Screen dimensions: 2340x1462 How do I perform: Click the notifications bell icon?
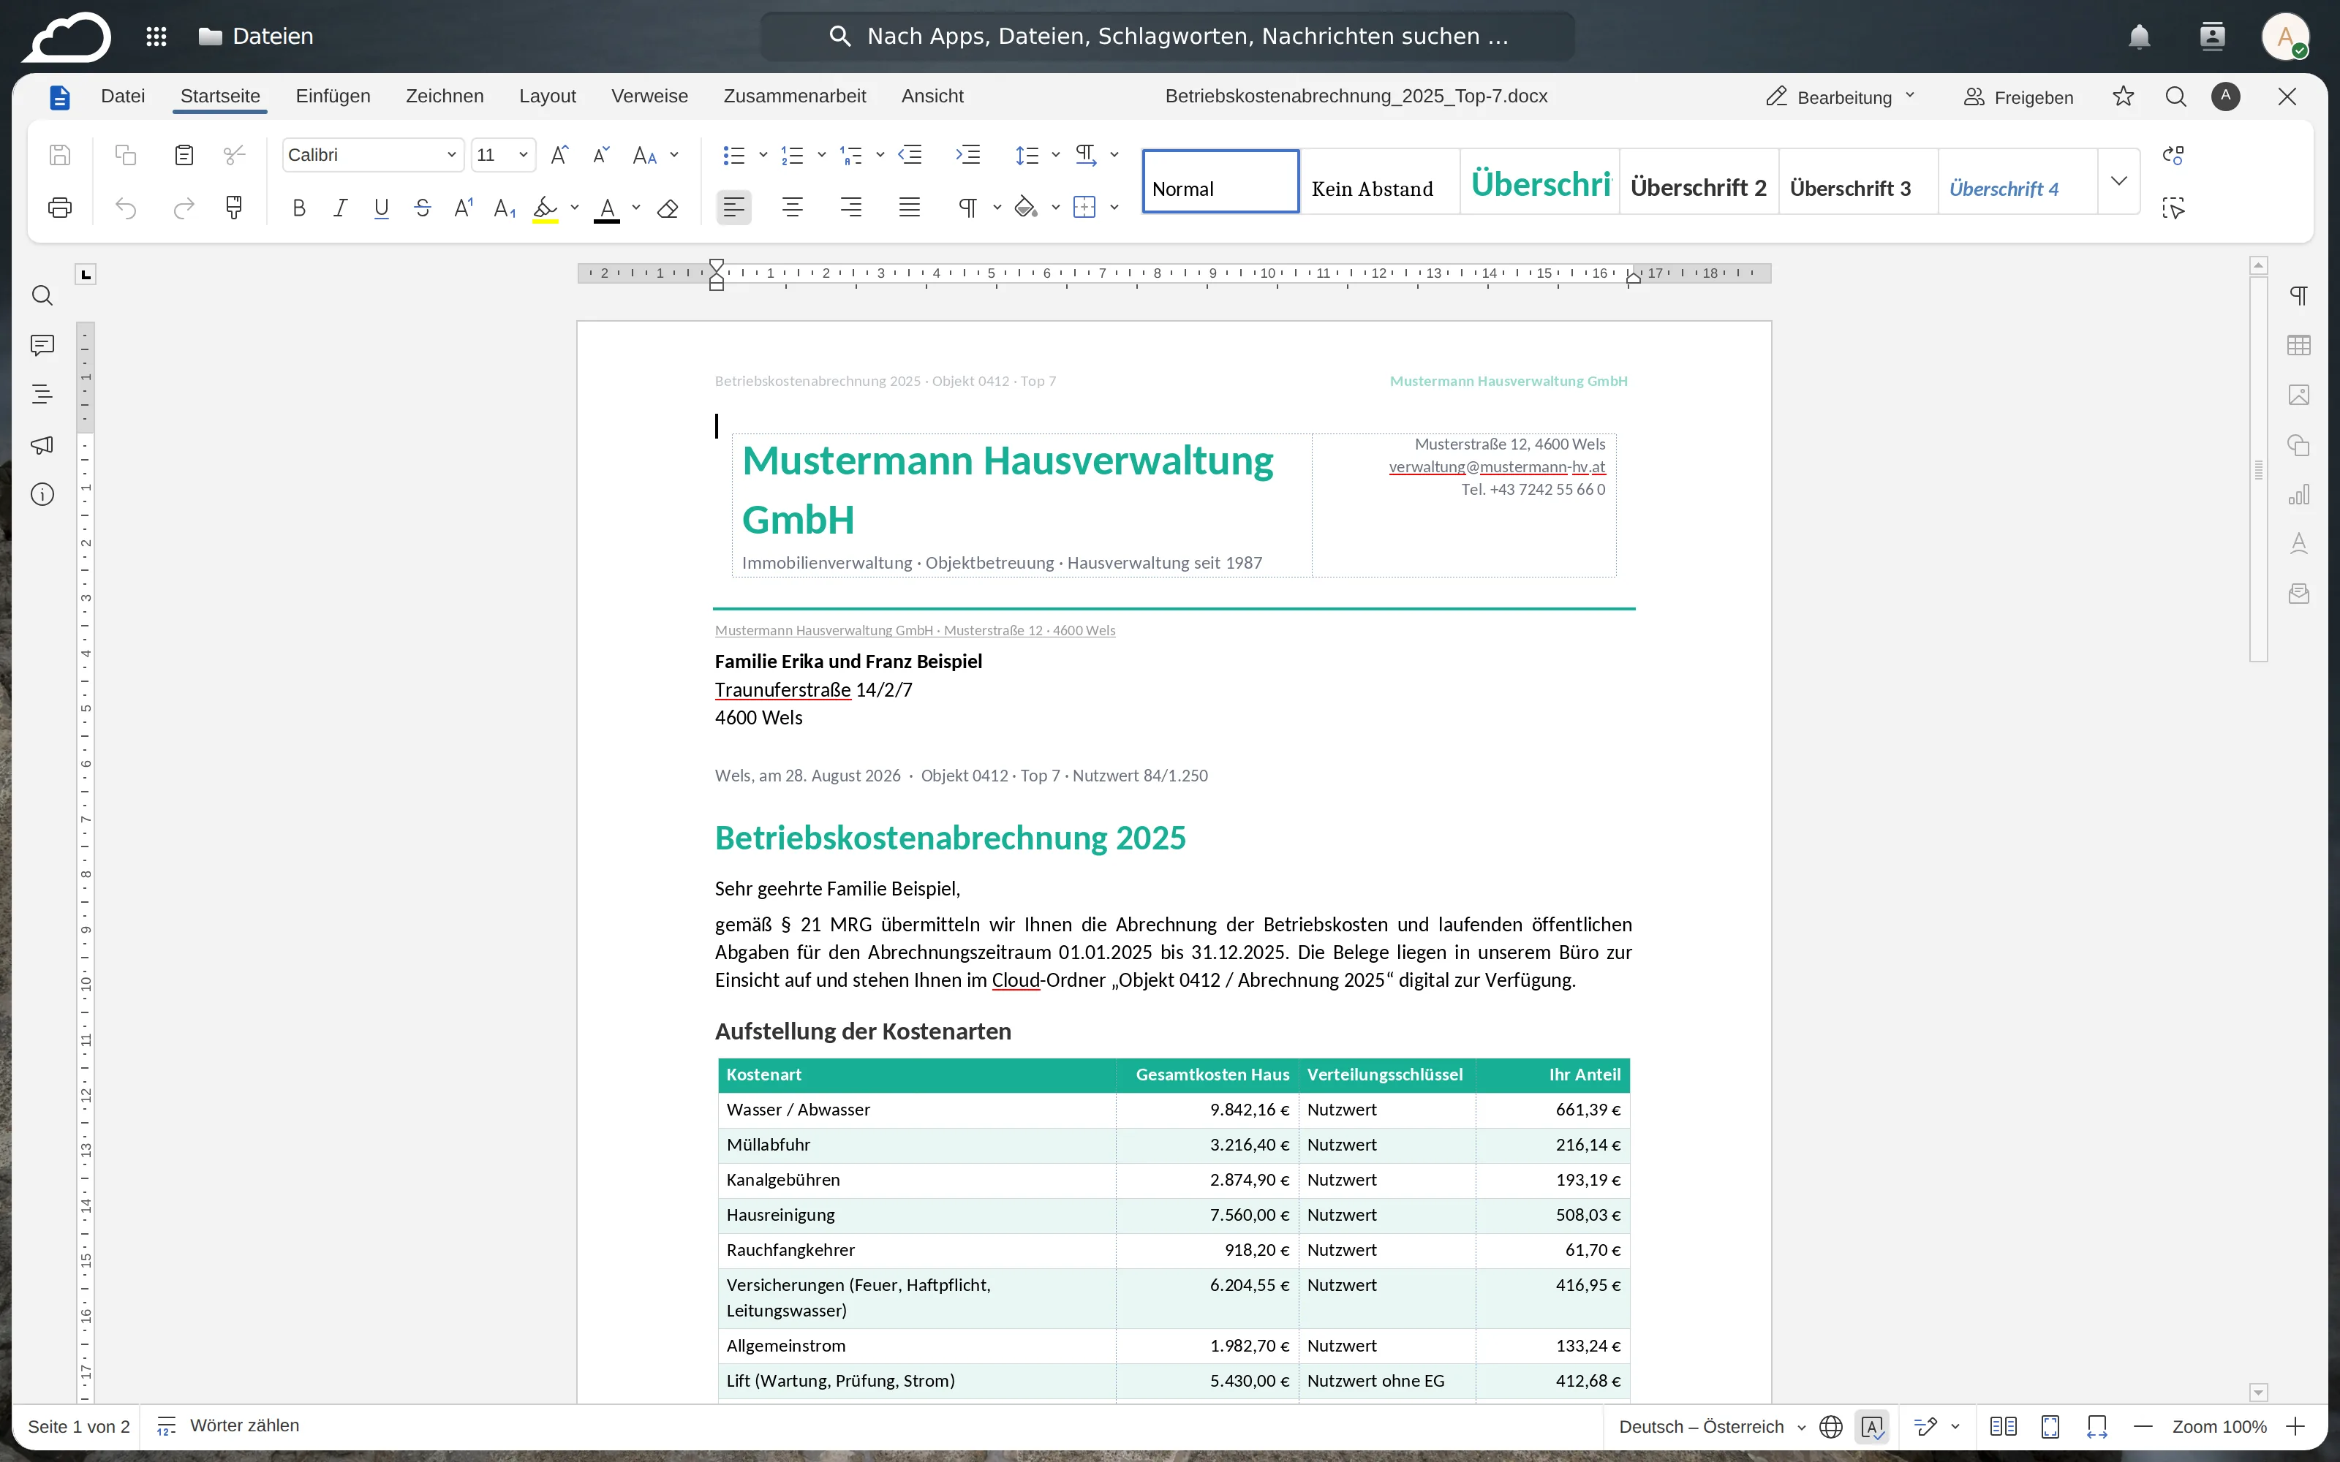2139,37
